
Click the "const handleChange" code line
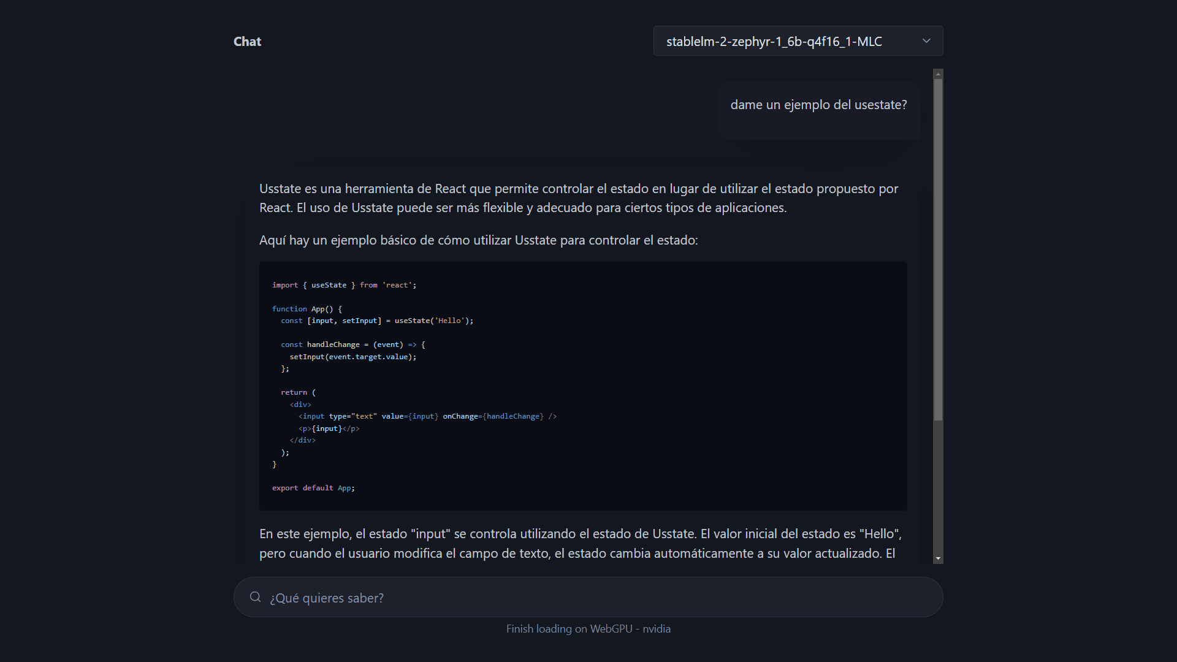coord(353,344)
